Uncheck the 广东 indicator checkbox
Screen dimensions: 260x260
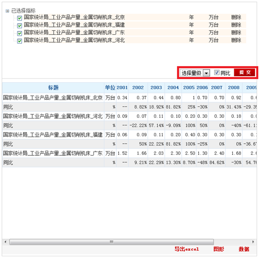pos(20,33)
